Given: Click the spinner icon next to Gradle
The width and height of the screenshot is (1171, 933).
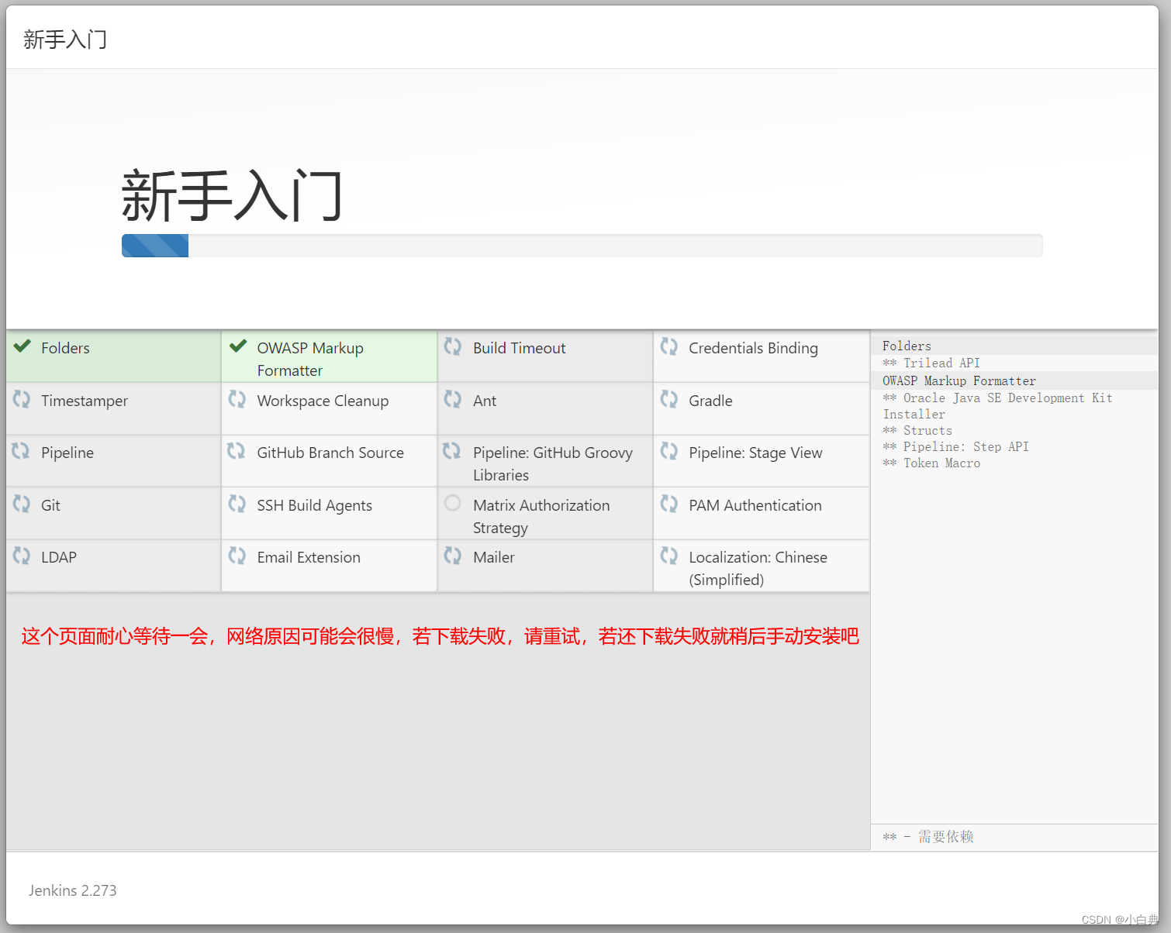Looking at the screenshot, I should click(668, 399).
